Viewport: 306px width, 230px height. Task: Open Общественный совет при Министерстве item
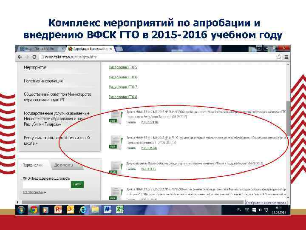57,97
